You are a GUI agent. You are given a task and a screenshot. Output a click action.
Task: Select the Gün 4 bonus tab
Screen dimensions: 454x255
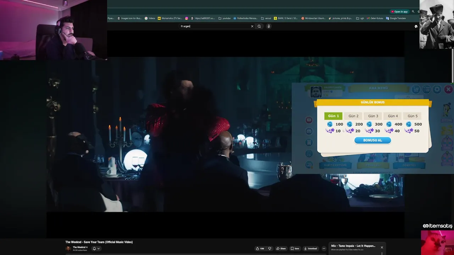pyautogui.click(x=393, y=116)
